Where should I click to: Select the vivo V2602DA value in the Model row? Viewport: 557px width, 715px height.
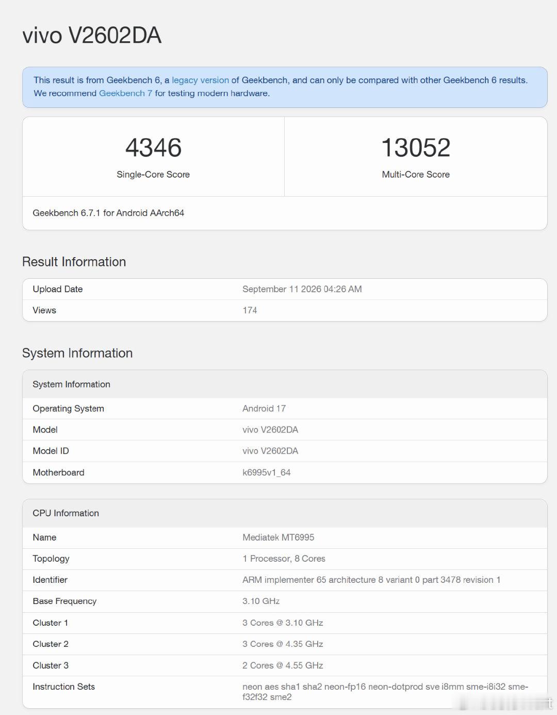270,430
